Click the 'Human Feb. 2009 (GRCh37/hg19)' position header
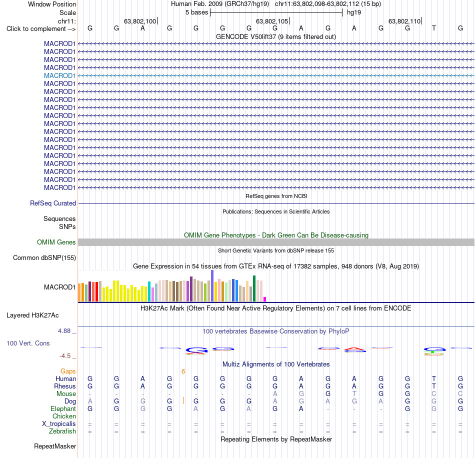This screenshot has width=475, height=458. 220,4
